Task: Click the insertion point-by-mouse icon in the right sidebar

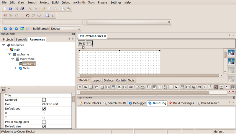Action: (x=231, y=53)
